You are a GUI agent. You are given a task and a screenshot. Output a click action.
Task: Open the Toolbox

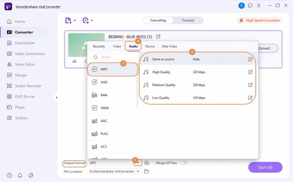(17, 118)
